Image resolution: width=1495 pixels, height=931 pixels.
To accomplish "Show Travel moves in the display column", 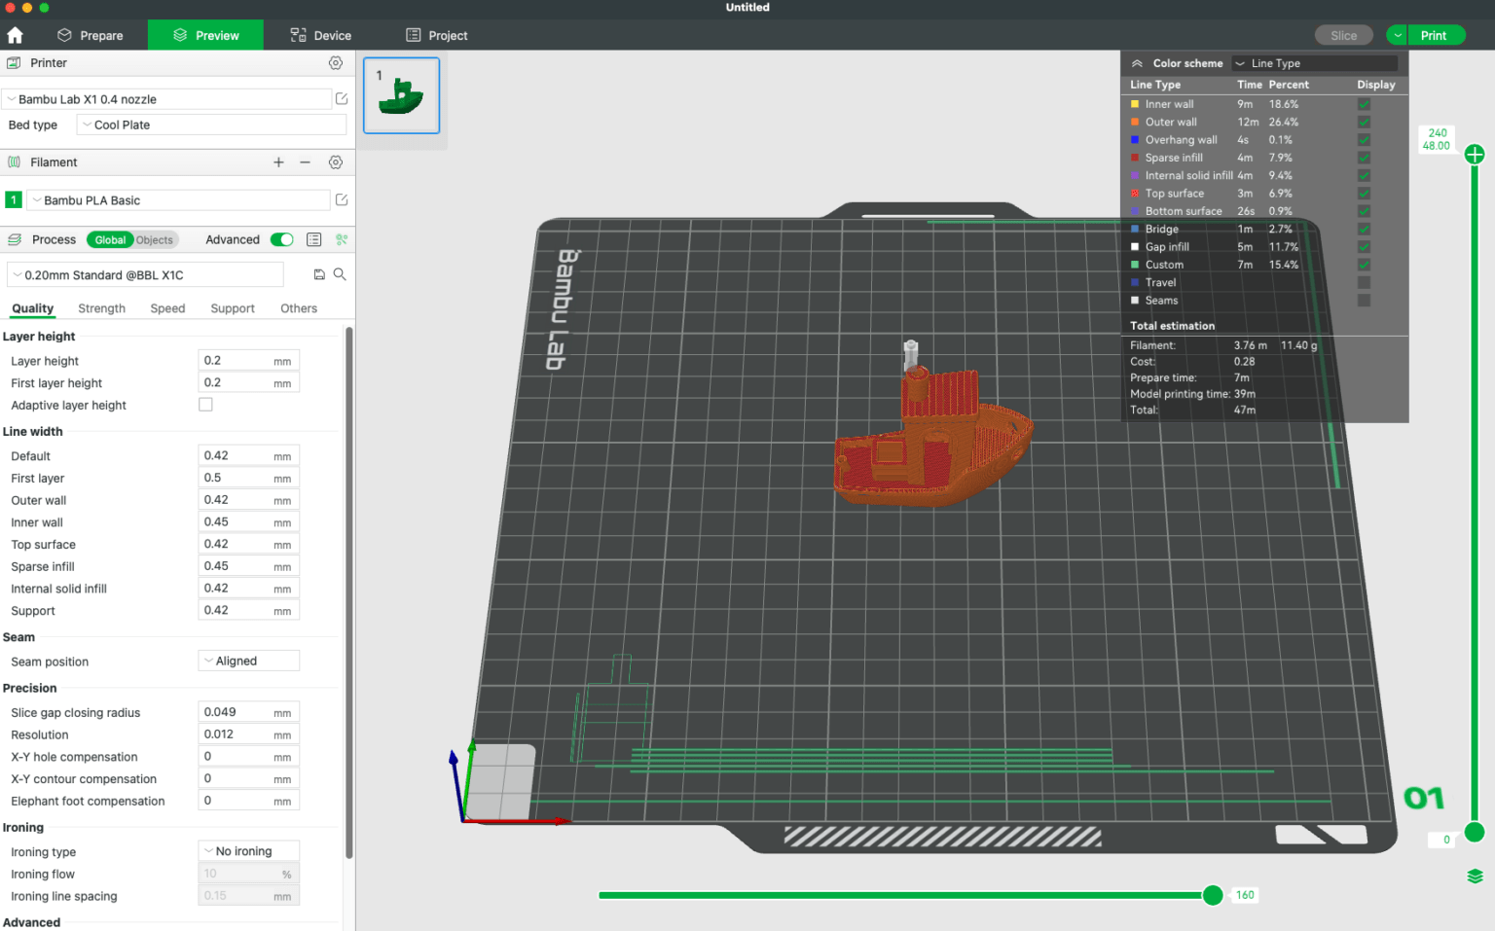I will pos(1364,282).
